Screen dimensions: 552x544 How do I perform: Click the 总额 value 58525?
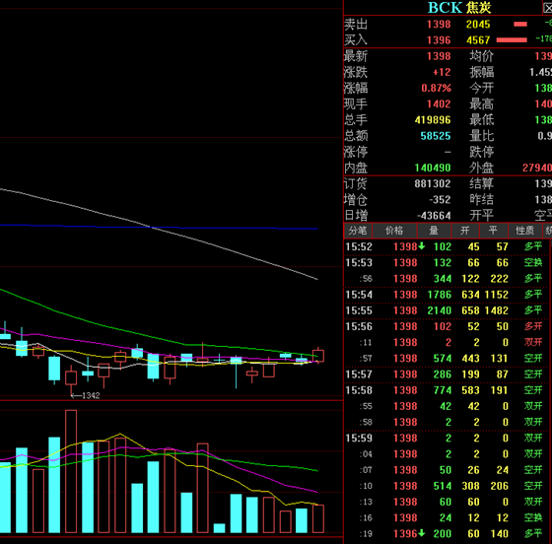point(436,136)
